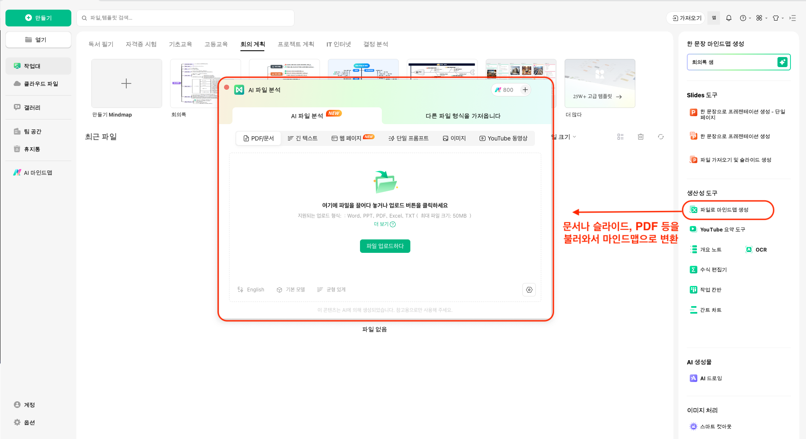Click the notification bell icon
Image resolution: width=806 pixels, height=439 pixels.
click(729, 18)
